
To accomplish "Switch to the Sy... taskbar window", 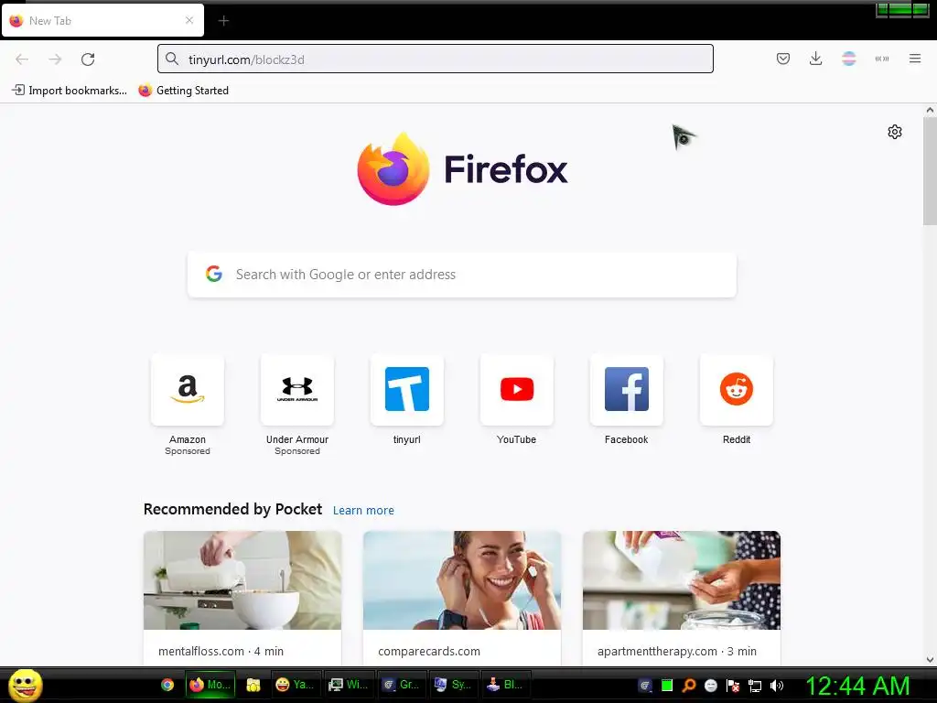I will [x=455, y=685].
